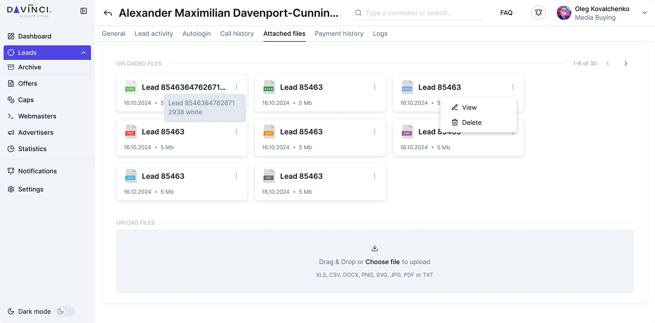Collapse the Leads menu chevron

(84, 53)
